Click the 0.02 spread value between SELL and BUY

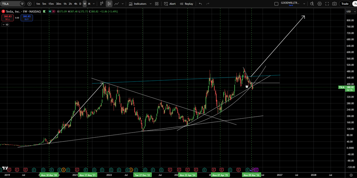[x=17, y=18]
